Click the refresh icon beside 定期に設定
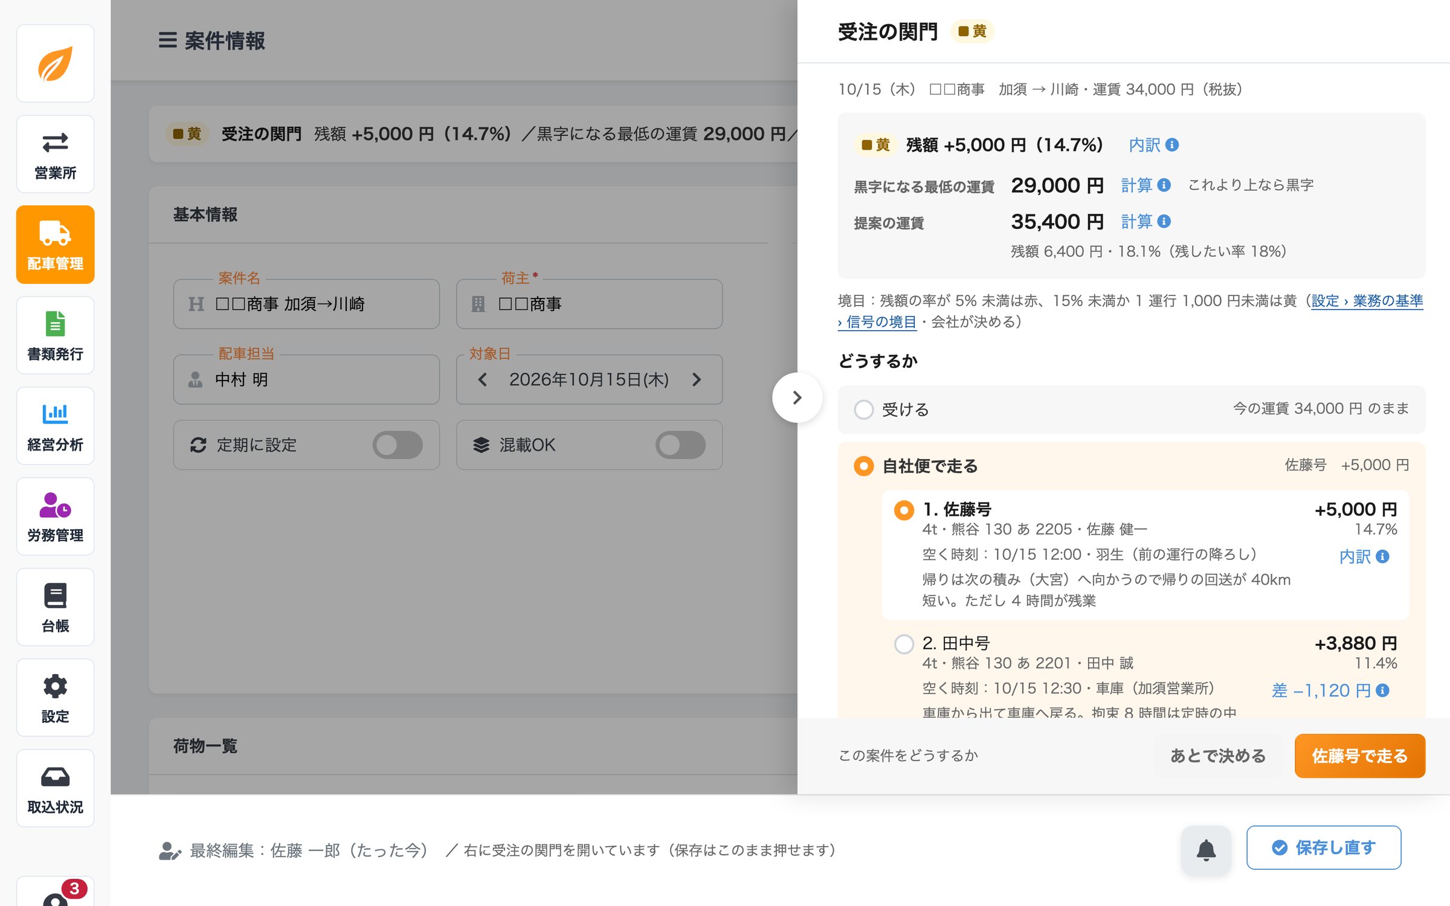 point(198,445)
